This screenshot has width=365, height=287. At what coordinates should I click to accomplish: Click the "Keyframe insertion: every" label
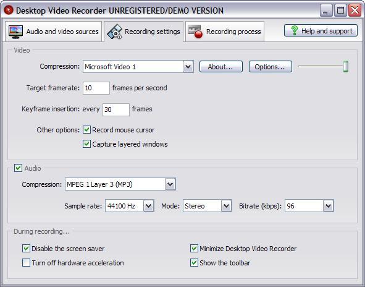pyautogui.click(x=61, y=109)
